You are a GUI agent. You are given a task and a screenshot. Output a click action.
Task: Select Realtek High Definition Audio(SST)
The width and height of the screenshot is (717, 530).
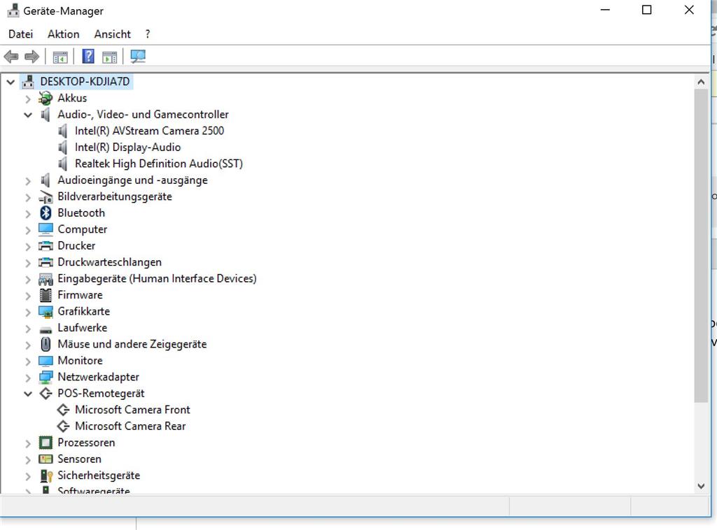tap(159, 164)
